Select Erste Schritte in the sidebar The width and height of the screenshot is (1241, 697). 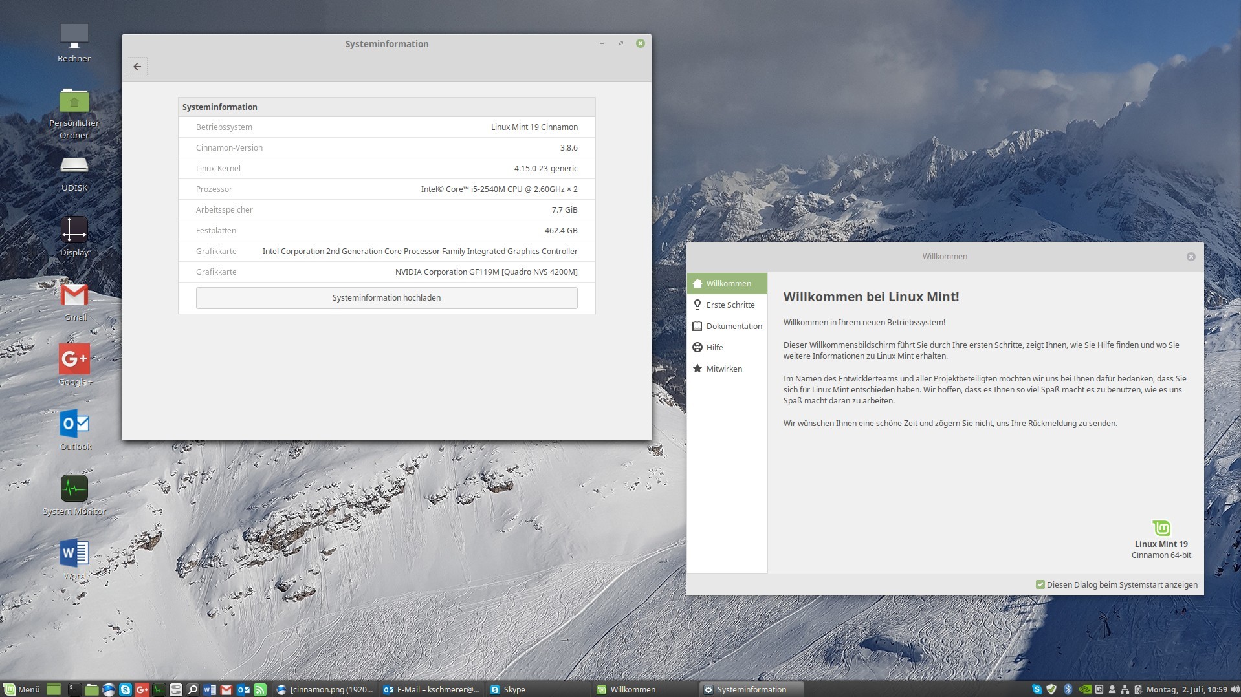tap(727, 305)
